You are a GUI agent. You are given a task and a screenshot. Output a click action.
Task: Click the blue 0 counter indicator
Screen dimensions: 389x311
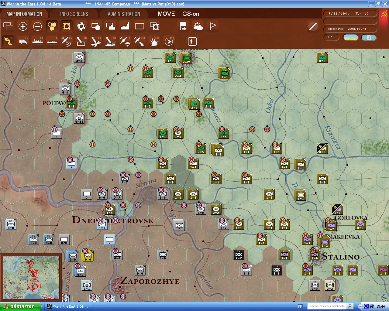tap(369, 37)
